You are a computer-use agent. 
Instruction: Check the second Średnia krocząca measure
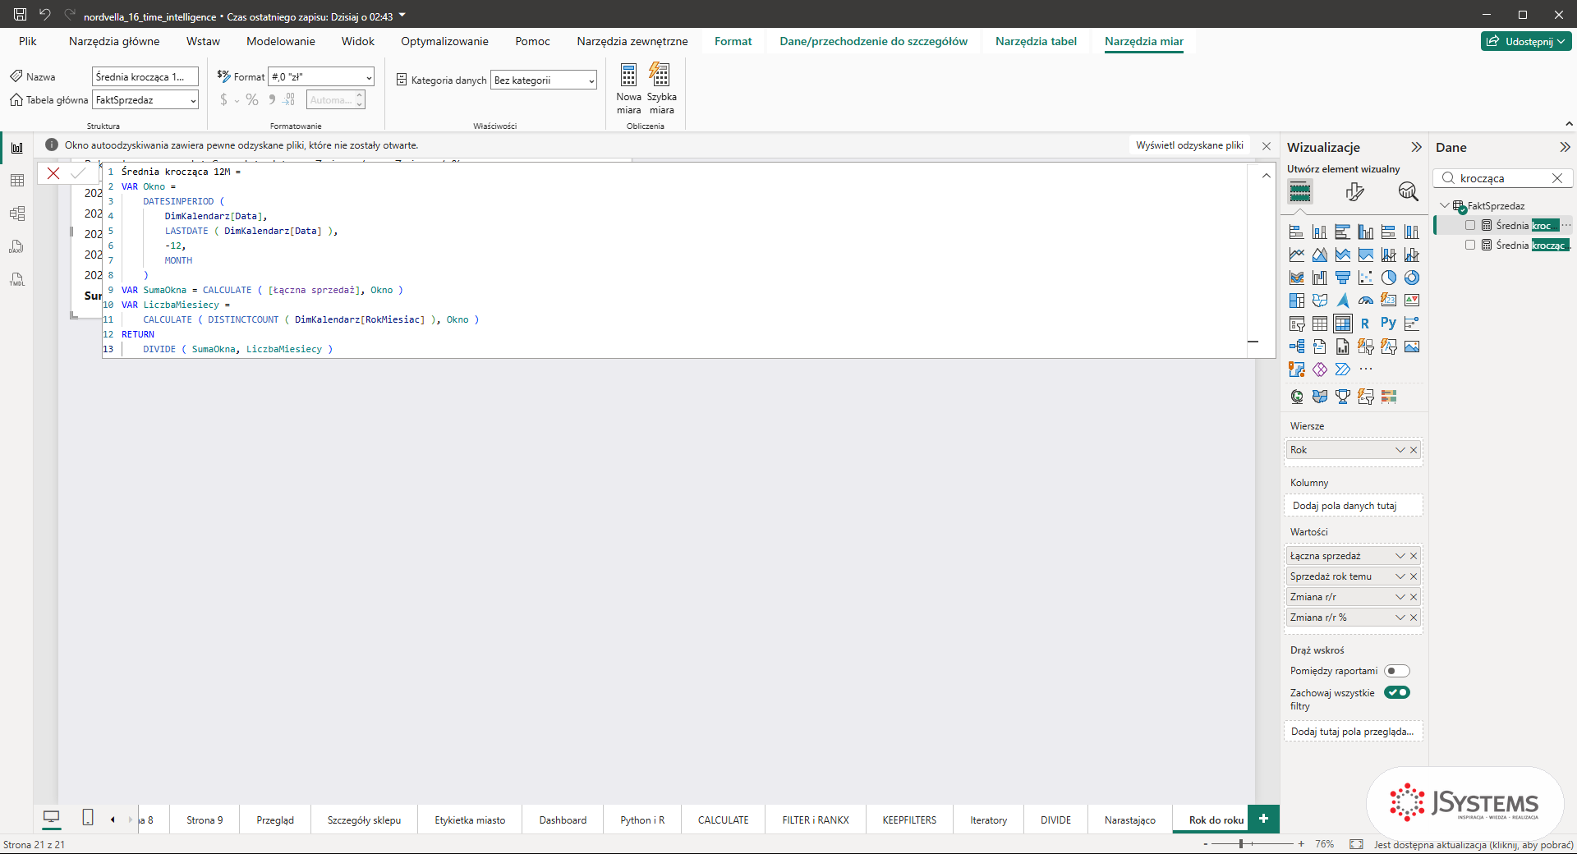[x=1470, y=245]
